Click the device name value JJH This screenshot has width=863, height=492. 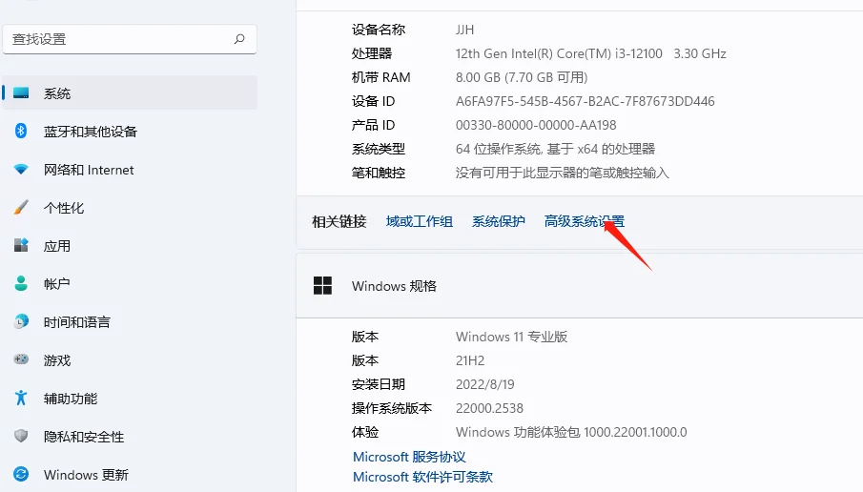[464, 30]
